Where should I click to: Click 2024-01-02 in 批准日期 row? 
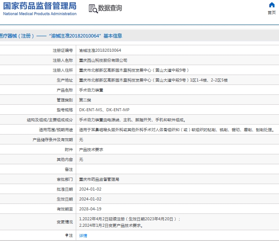tap(90, 189)
